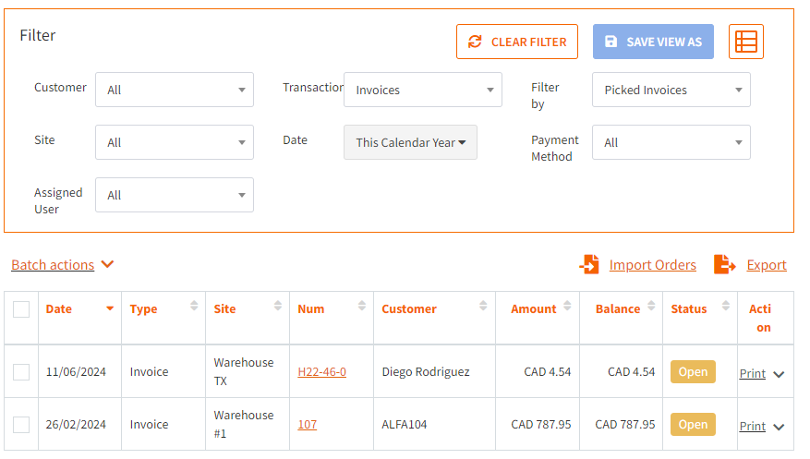Click the Export file icon
This screenshot has width=810, height=459.
(724, 264)
